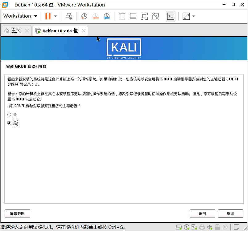Open the message log icon
248x231 pixels.
[x=237, y=227]
